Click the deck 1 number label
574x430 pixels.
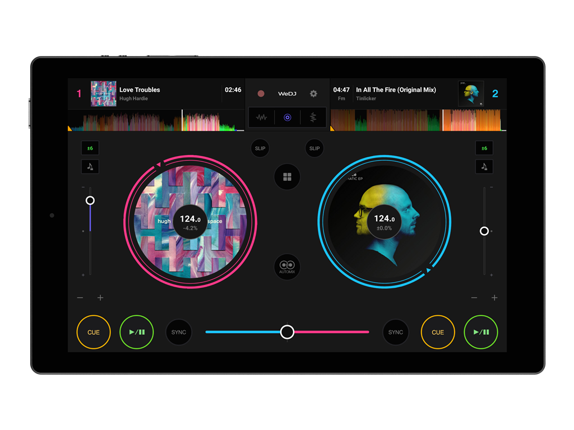tap(78, 94)
